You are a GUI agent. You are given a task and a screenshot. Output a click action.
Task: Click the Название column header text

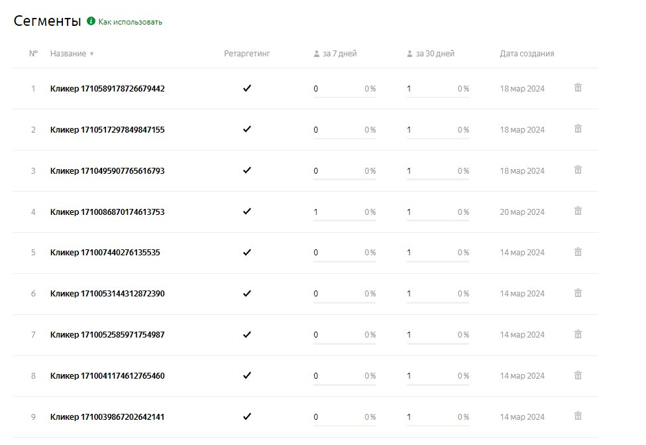click(68, 54)
